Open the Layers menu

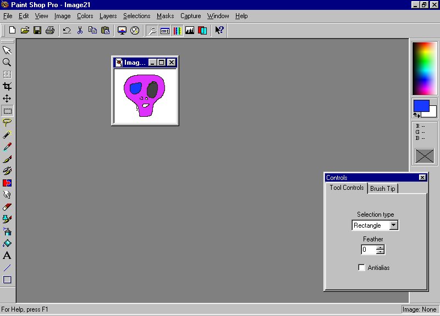(108, 16)
